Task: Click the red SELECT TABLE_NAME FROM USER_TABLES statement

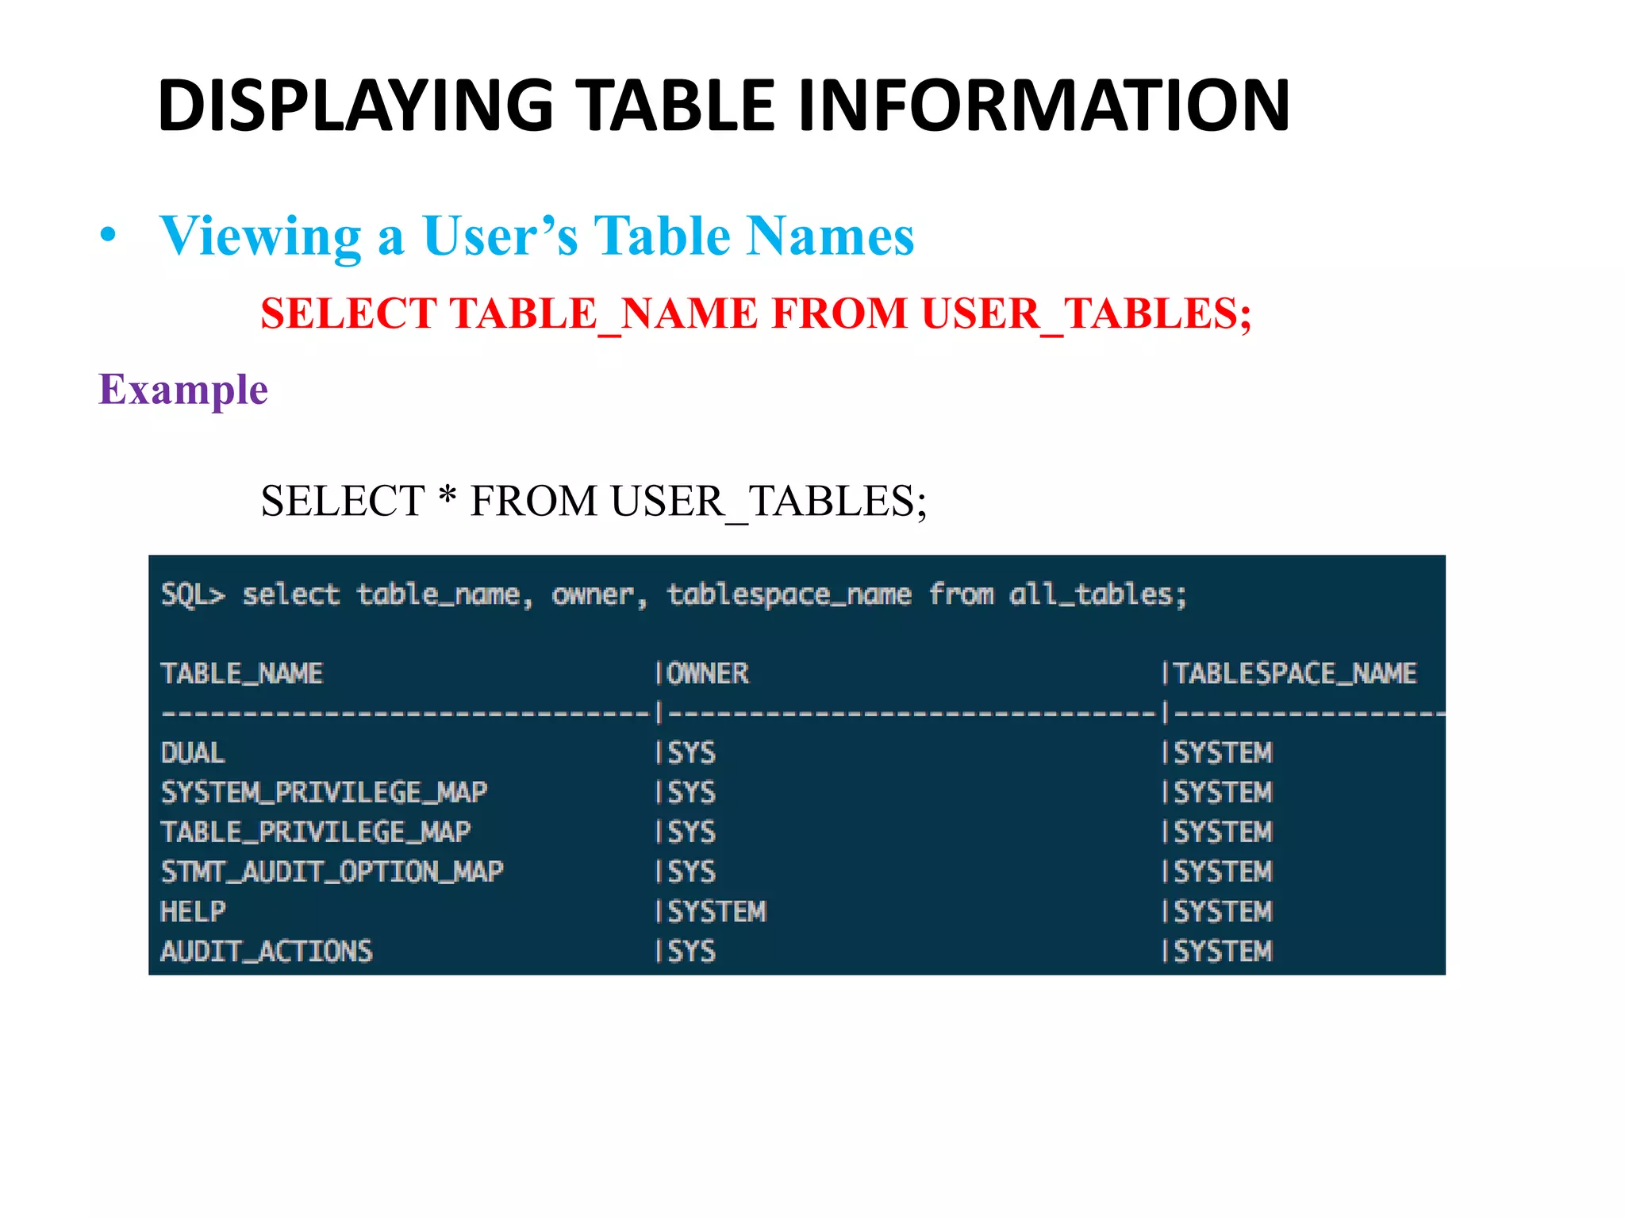Action: click(755, 313)
